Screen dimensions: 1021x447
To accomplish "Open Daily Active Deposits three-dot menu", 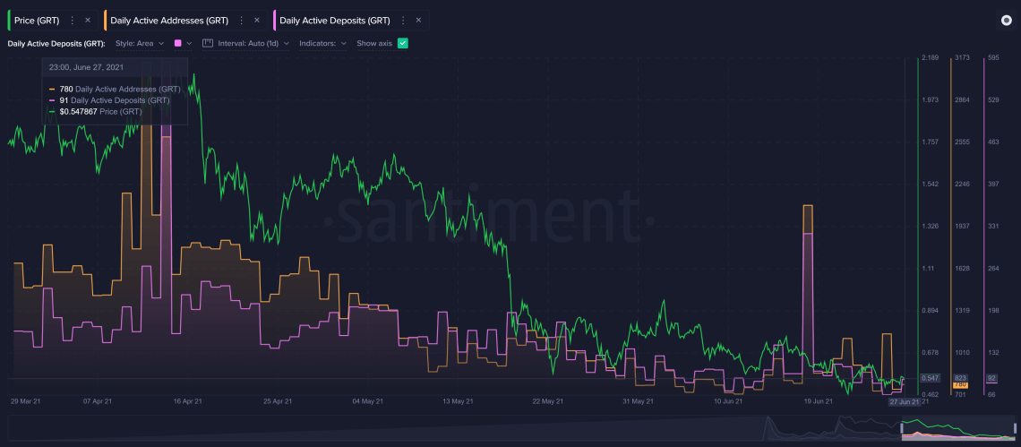I will (x=404, y=20).
